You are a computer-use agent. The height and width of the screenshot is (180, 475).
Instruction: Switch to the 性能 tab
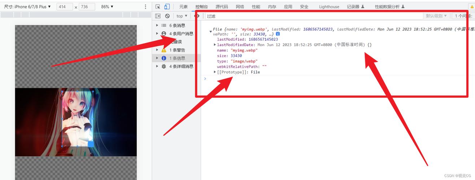pyautogui.click(x=256, y=6)
